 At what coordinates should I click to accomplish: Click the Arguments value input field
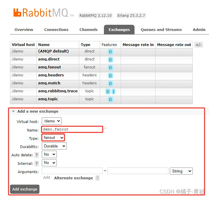[x=138, y=171]
